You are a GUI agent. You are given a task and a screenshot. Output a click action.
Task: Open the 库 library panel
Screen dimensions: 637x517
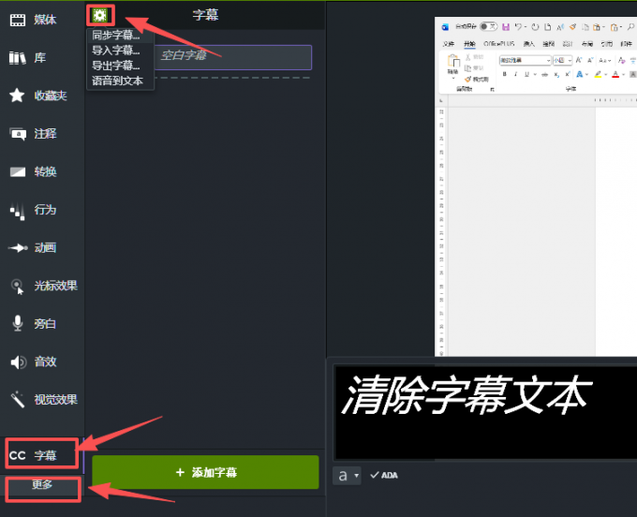point(27,58)
